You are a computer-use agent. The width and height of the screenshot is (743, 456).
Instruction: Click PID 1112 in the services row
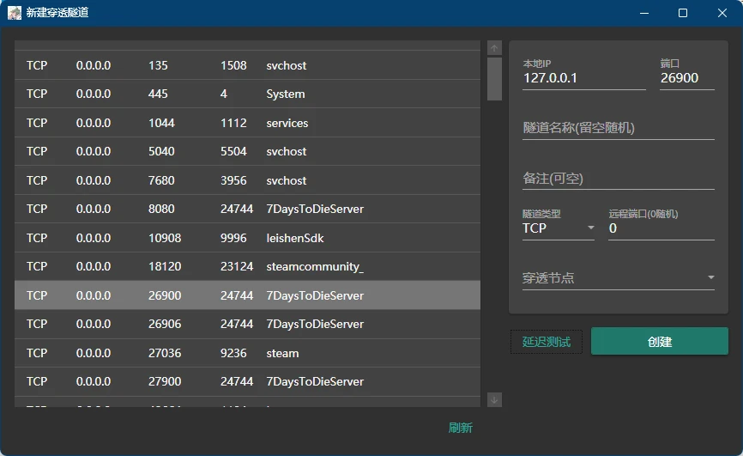[x=233, y=123]
